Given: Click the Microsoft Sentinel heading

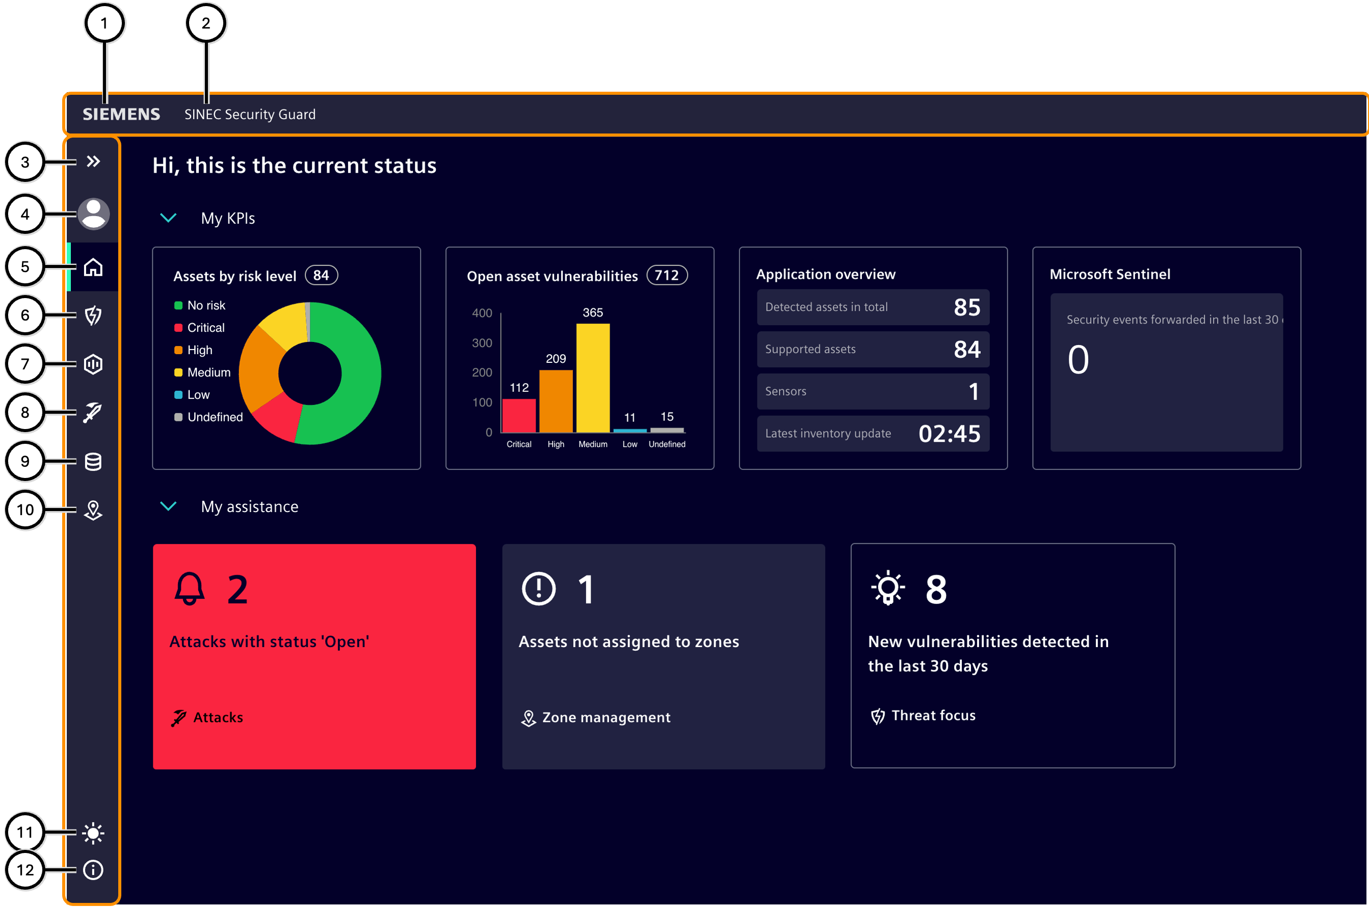Looking at the screenshot, I should click(x=1110, y=274).
